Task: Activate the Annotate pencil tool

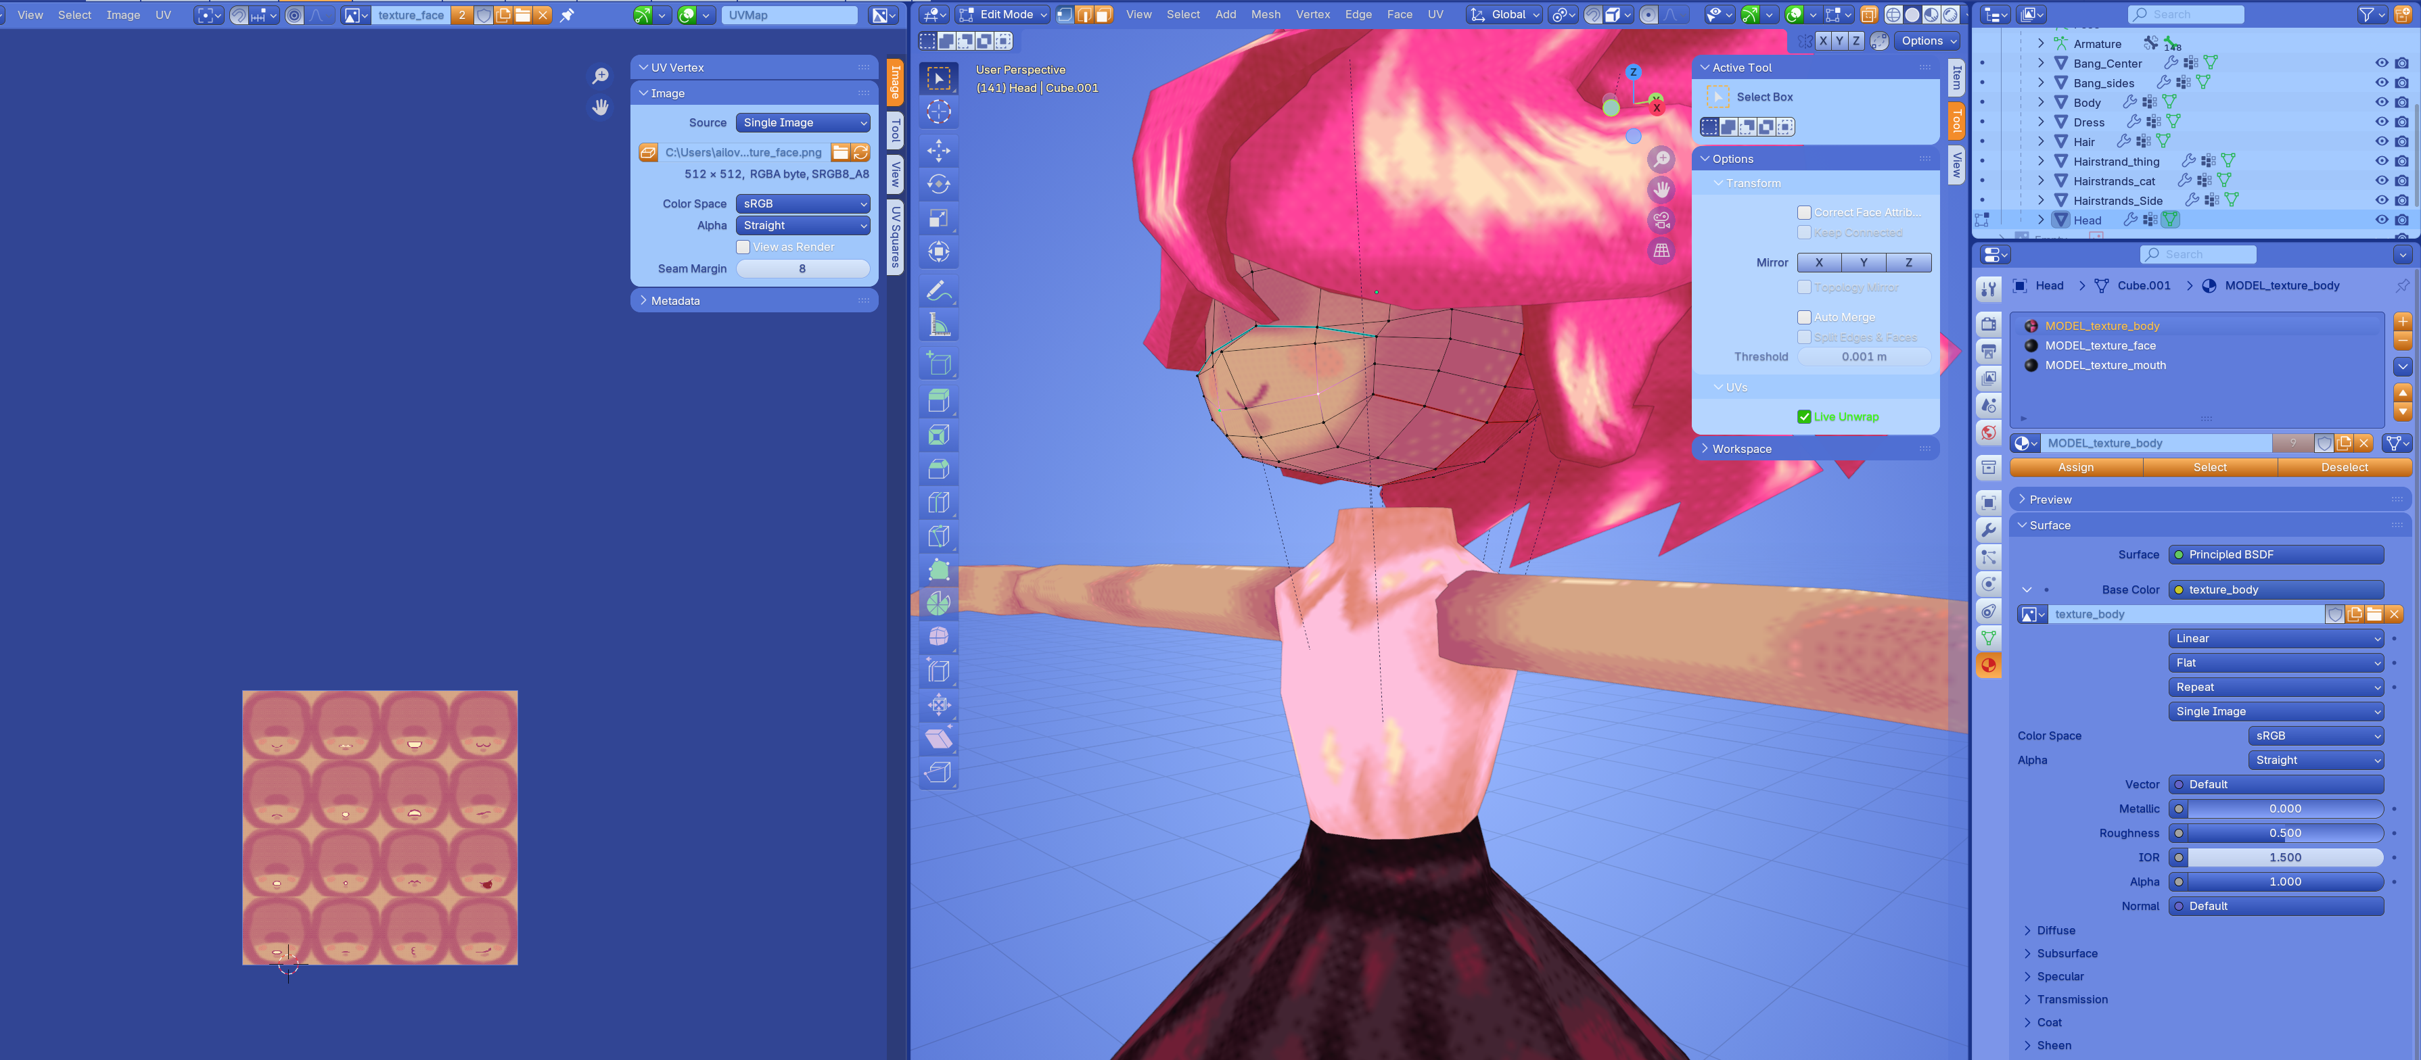Action: pos(938,291)
